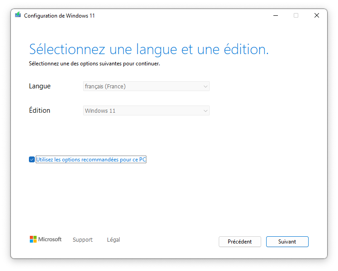
Task: Uncheck the recommended options for this PC checkbox
Action: [32, 159]
